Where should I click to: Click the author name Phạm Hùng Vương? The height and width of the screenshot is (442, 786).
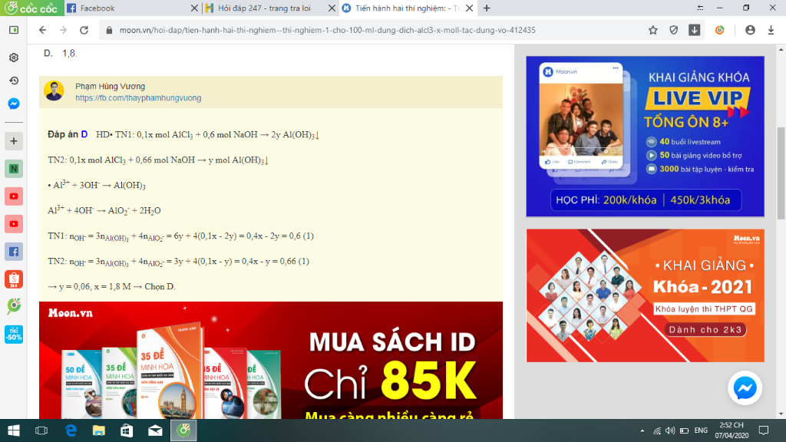click(x=111, y=86)
